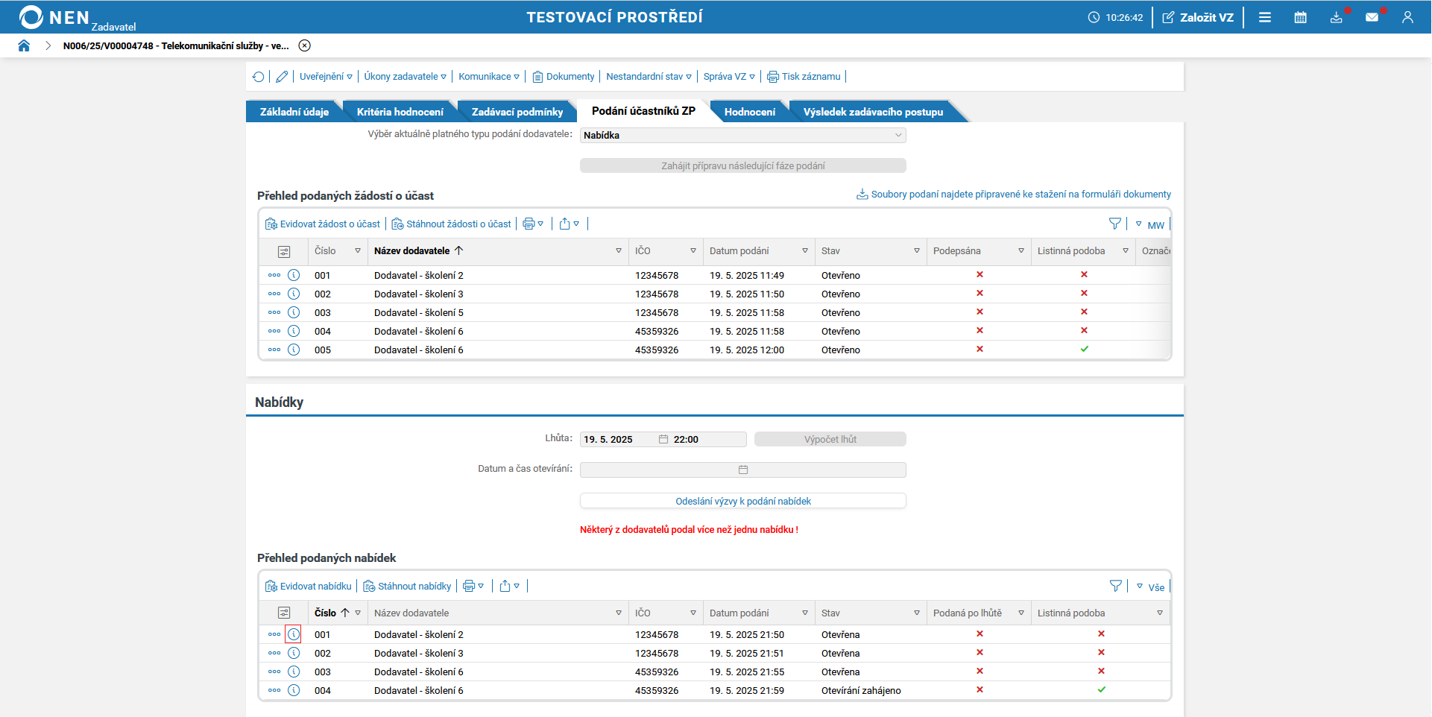Switch to the Základní údaje tab
Screen dimensions: 1432x717
click(294, 112)
